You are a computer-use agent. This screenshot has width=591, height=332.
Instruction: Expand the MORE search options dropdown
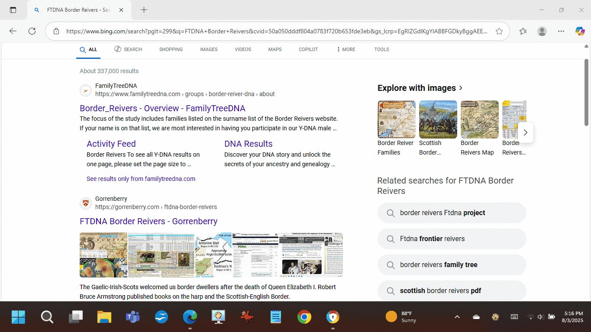(346, 49)
